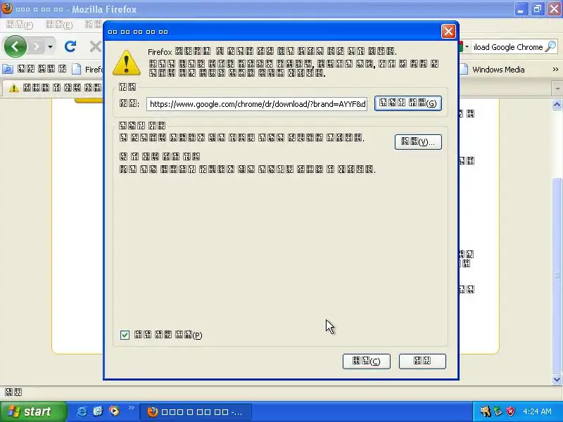Click the grey Forward arrow in Firefox
The image size is (563, 422).
(x=37, y=46)
